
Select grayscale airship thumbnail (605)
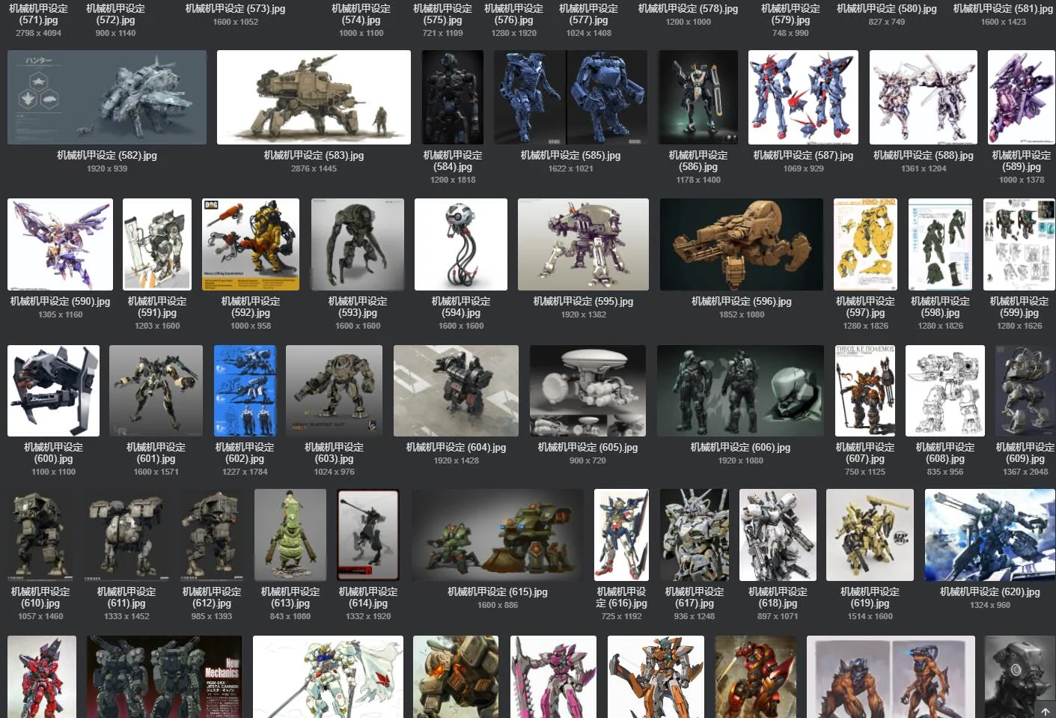click(x=587, y=391)
